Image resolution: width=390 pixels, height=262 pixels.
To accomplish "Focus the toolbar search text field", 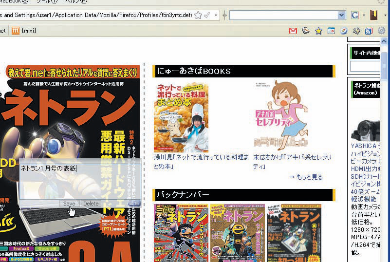I will (283, 15).
